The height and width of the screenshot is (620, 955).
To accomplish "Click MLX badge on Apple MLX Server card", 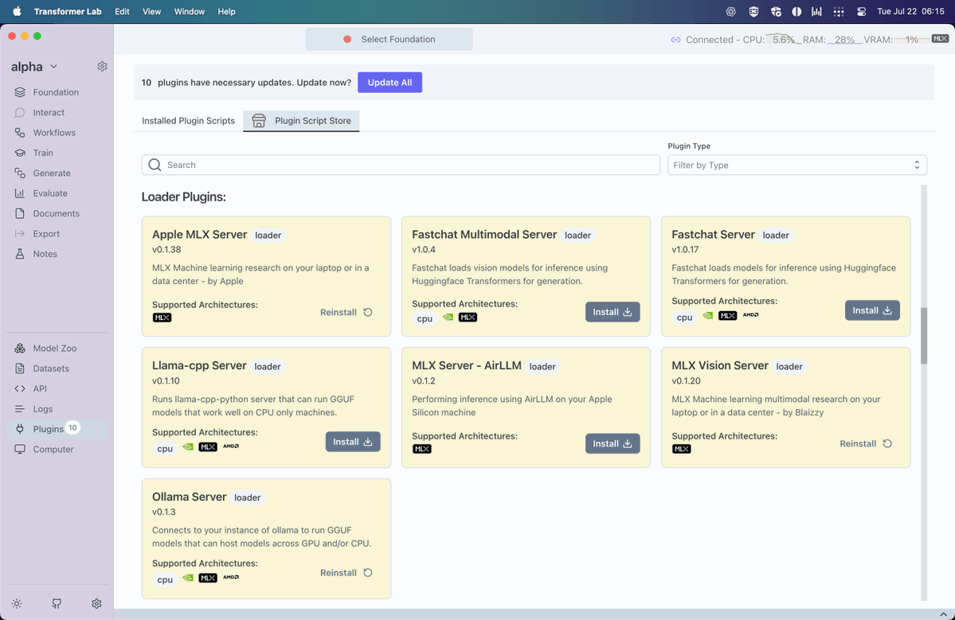I will click(162, 318).
